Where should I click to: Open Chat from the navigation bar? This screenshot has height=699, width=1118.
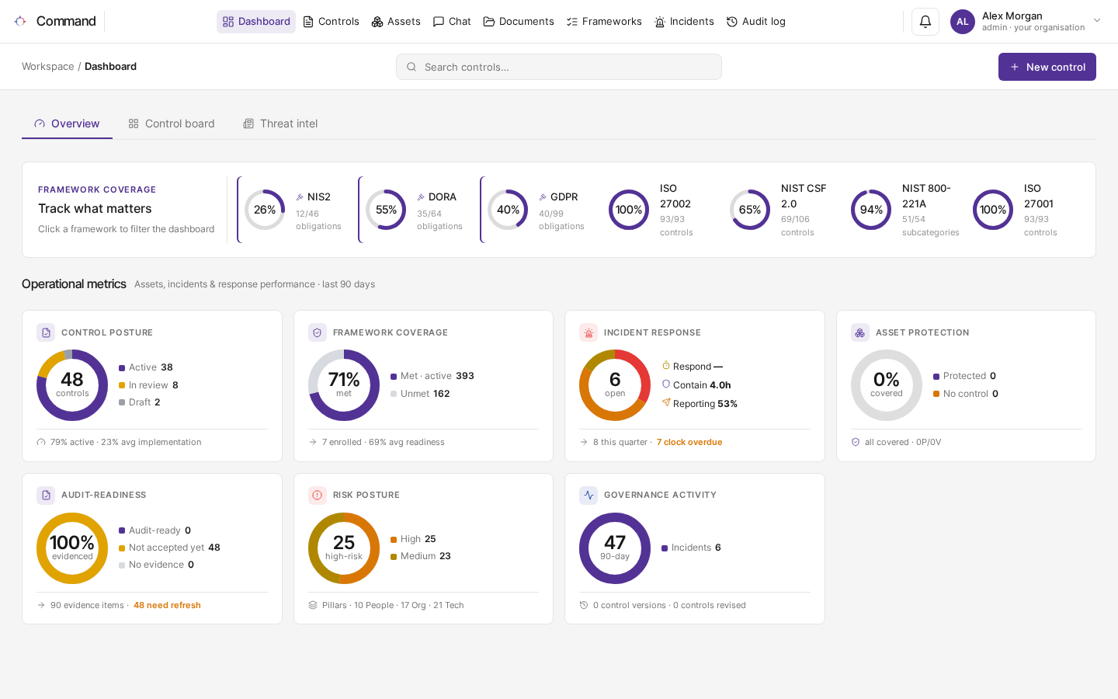pyautogui.click(x=452, y=22)
